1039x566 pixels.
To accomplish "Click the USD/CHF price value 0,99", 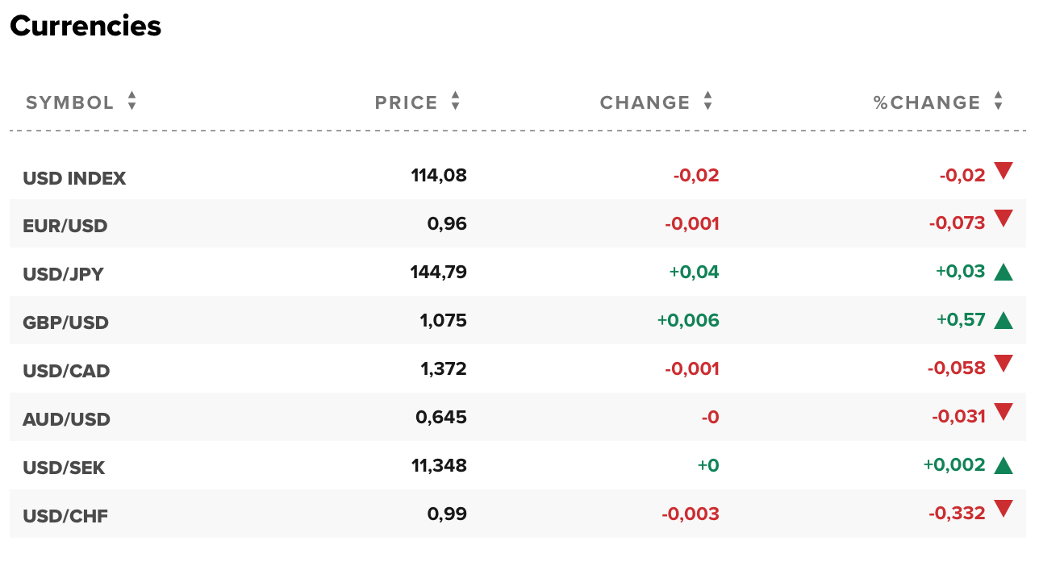I will (x=447, y=514).
